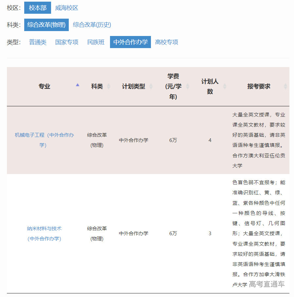Select the 国家专项 plan type
Screen dimensions: 294x297
point(67,42)
